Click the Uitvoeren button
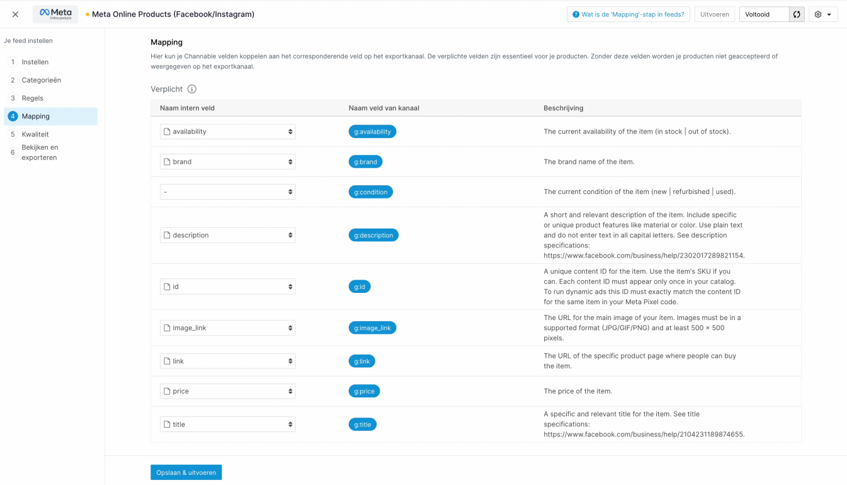This screenshot has height=485, width=847. pos(715,14)
